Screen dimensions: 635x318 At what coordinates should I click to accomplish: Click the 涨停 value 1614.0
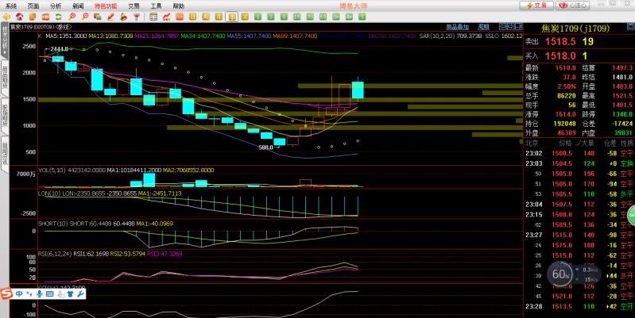click(x=567, y=115)
